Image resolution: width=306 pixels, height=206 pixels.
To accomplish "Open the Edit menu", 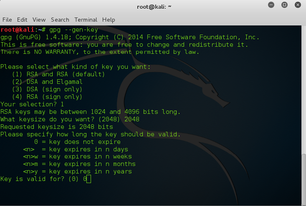I will click(x=22, y=20).
